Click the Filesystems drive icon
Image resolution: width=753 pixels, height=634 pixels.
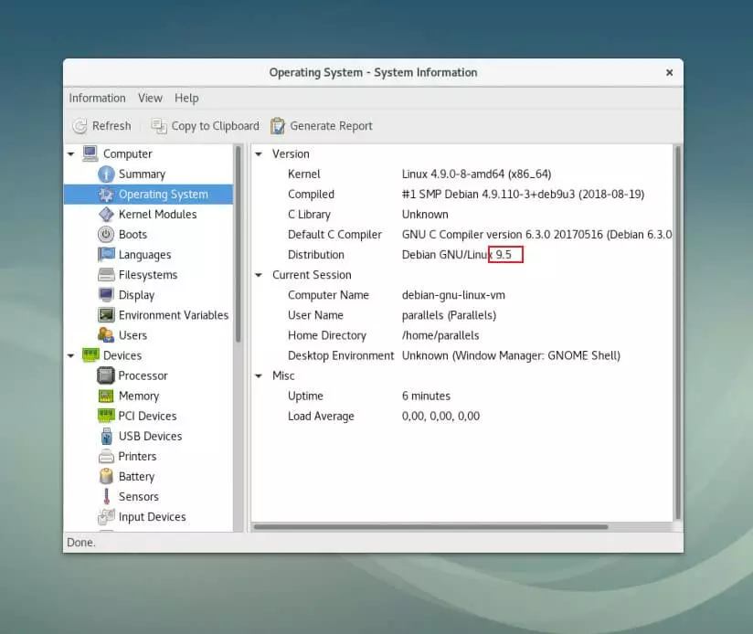[106, 275]
